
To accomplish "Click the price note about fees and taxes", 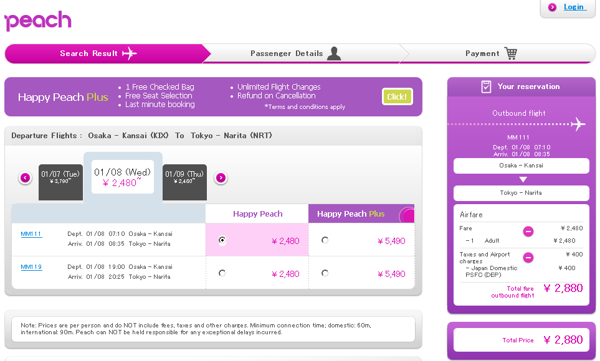I will pos(196,329).
